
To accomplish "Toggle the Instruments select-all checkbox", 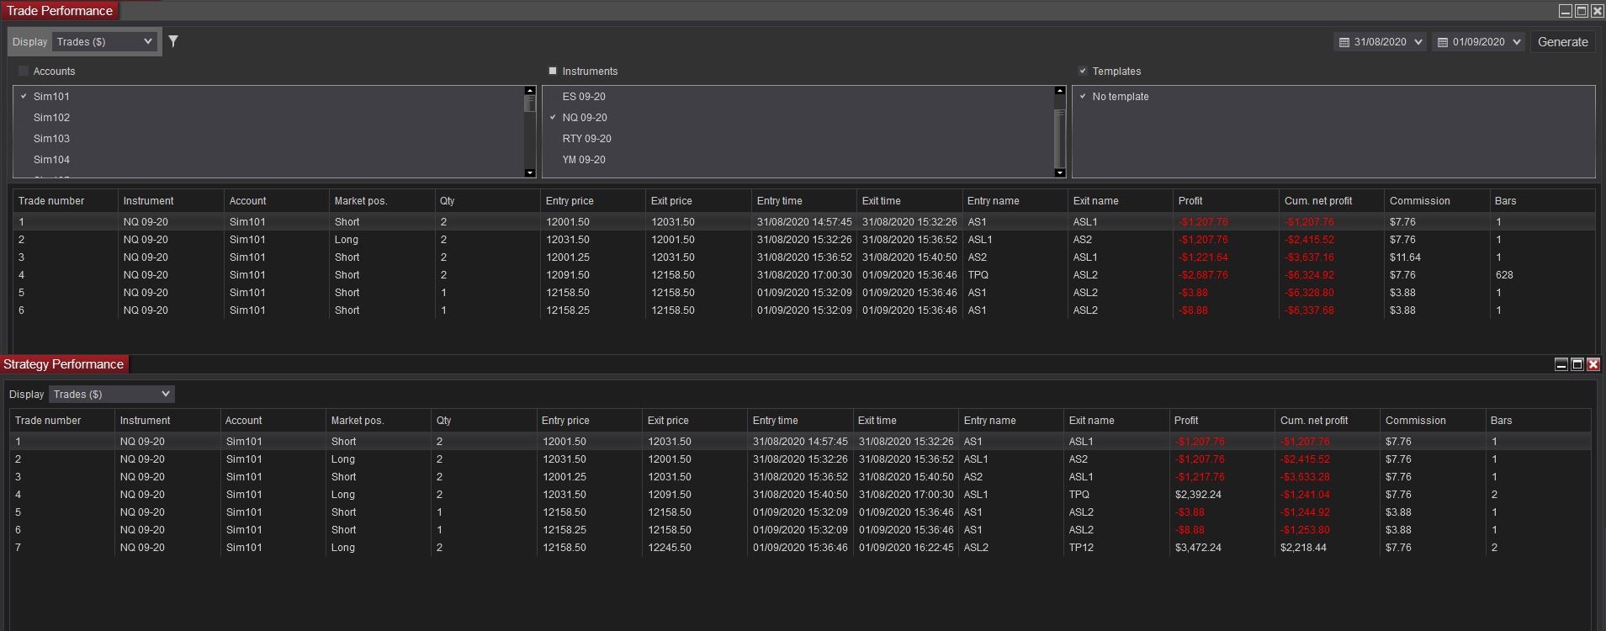I will tap(553, 72).
